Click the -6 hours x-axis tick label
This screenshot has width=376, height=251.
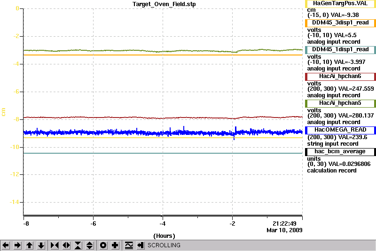tap(93, 224)
